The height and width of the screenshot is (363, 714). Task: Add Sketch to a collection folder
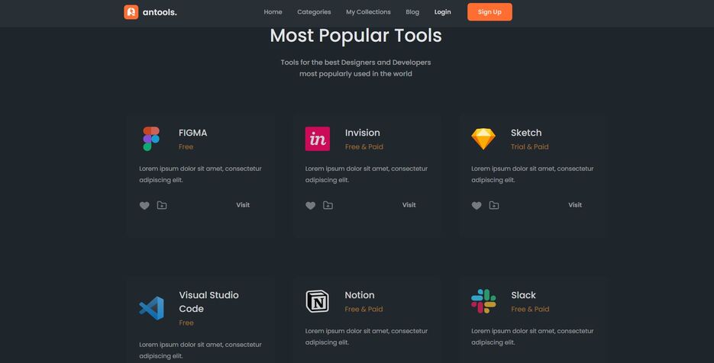tap(494, 205)
